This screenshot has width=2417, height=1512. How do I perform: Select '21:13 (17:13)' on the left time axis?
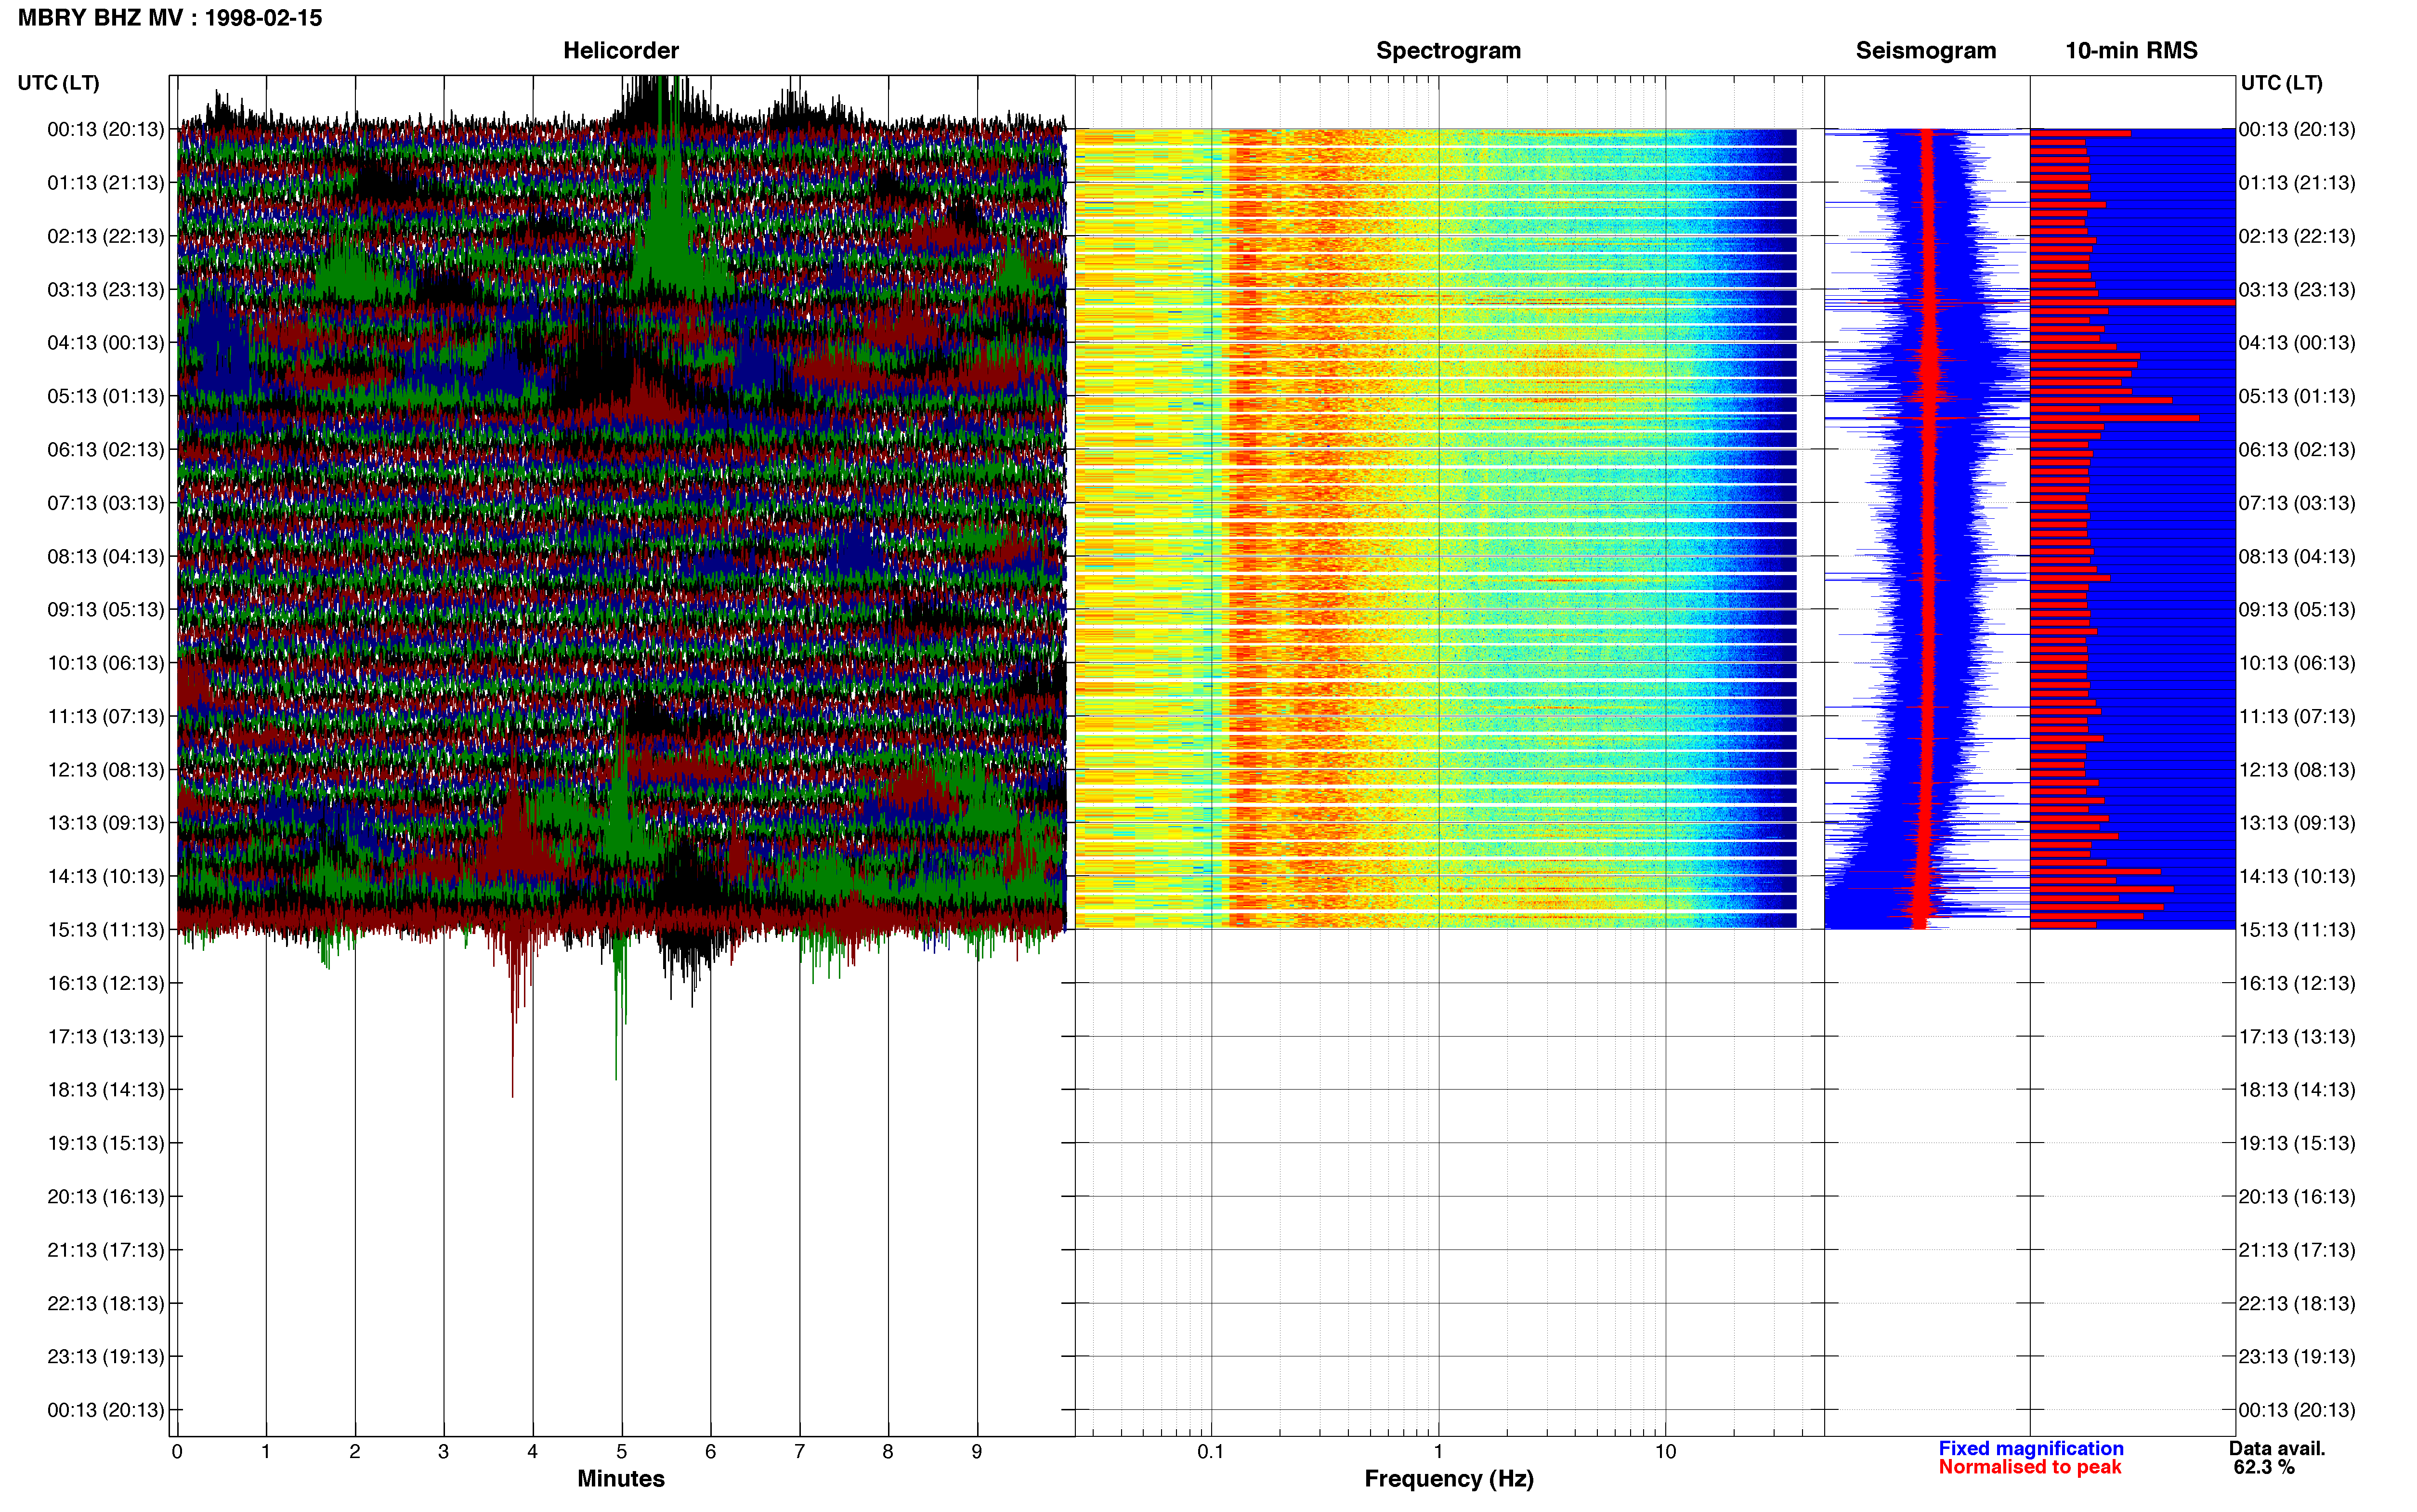pyautogui.click(x=106, y=1250)
